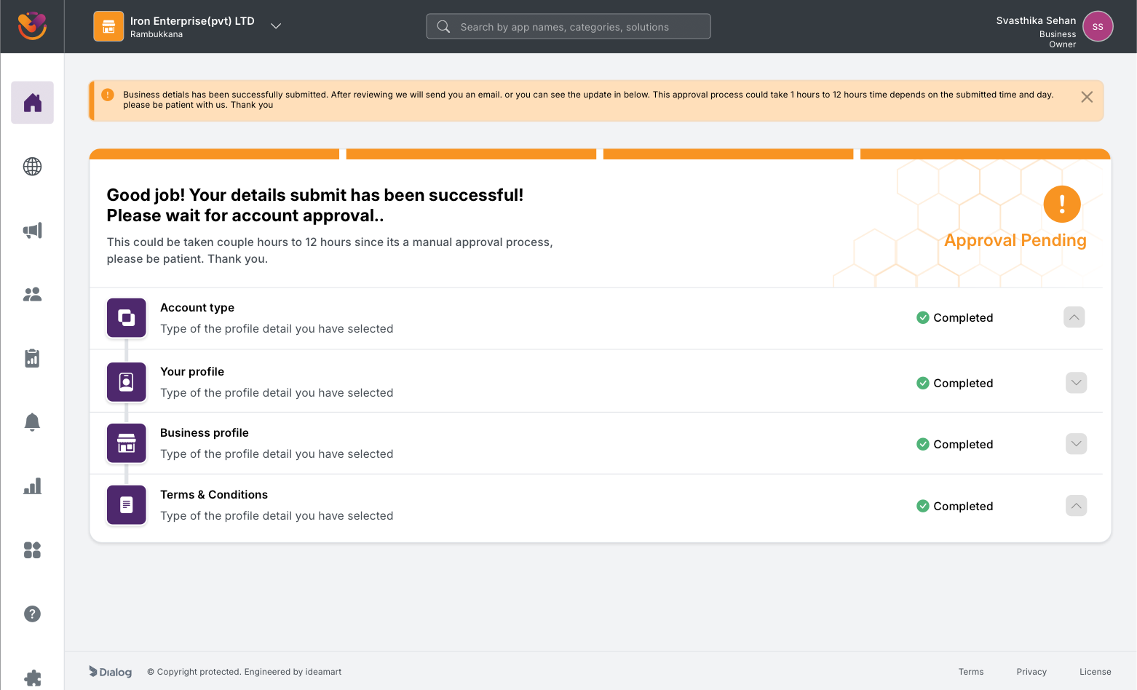Click the green check in Your profile row
The image size is (1137, 690).
tap(923, 383)
